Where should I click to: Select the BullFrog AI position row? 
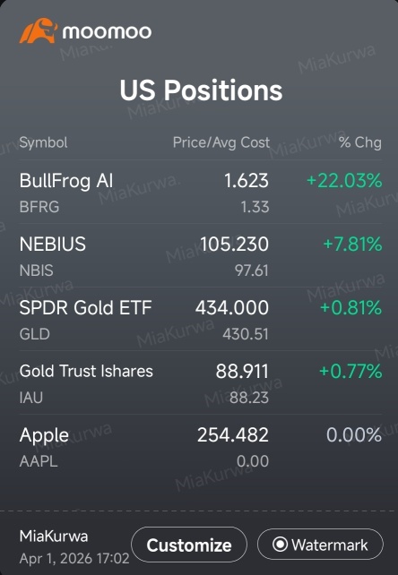pos(201,193)
